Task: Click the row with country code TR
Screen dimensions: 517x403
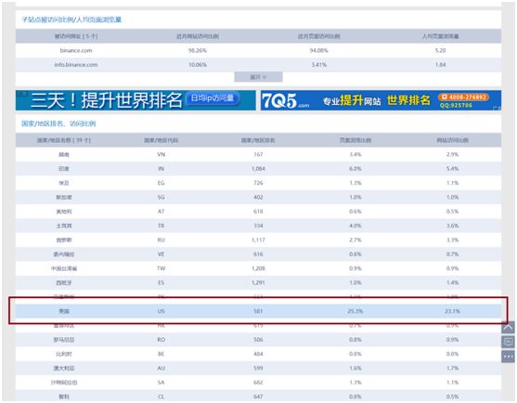Action: click(x=258, y=226)
